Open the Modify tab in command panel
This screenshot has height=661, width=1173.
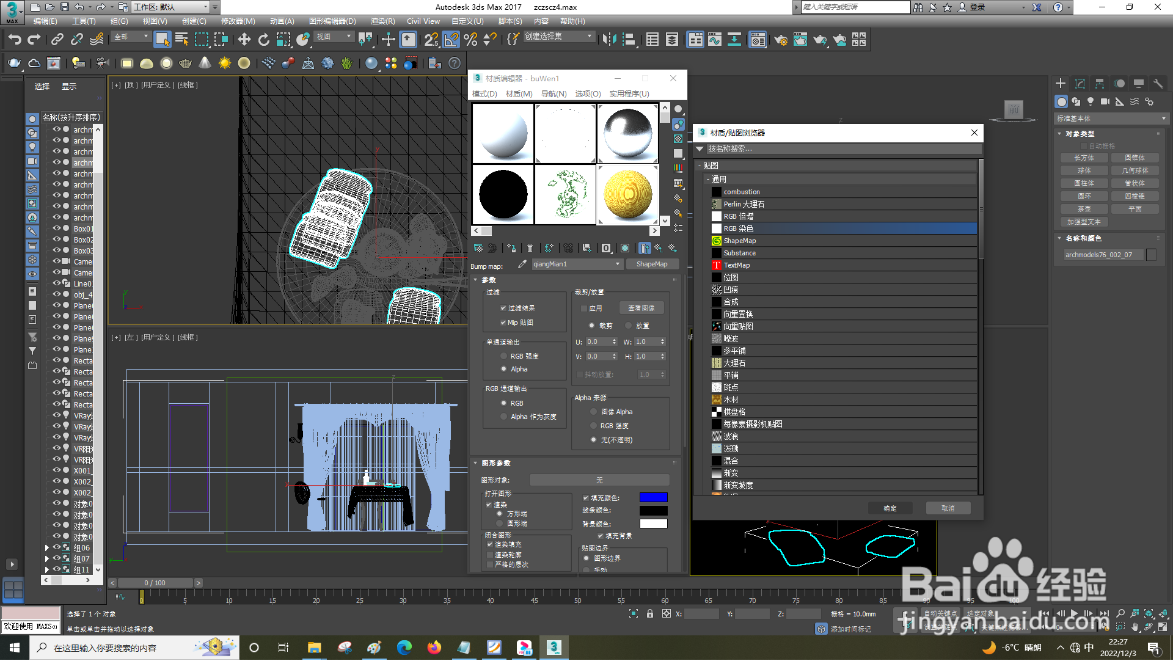(x=1080, y=84)
